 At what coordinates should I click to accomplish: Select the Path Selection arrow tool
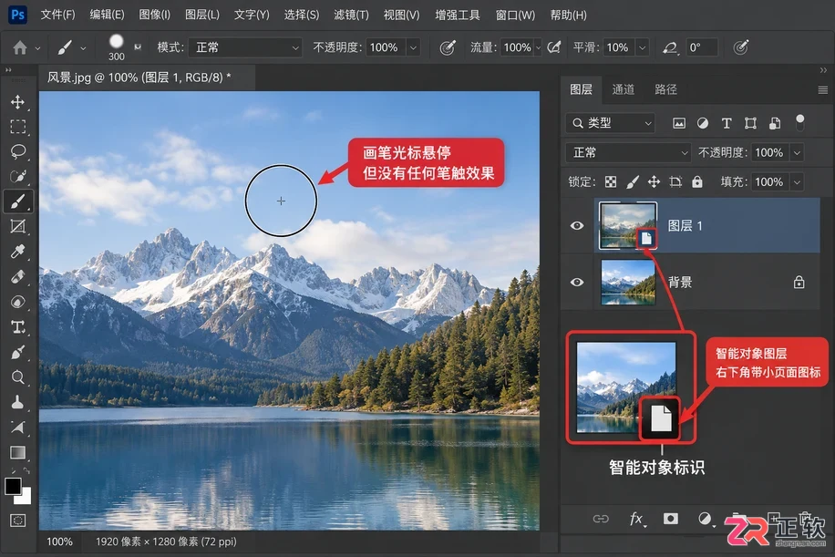(17, 427)
